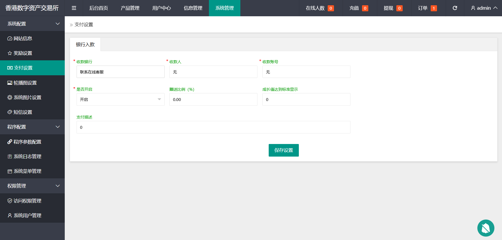This screenshot has height=240, width=502.
Task: Collapse the 权限管理 sidebar group
Action: (x=32, y=186)
